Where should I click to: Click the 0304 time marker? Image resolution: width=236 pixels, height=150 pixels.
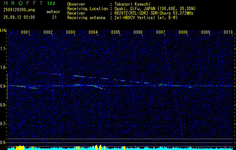tap(93, 32)
